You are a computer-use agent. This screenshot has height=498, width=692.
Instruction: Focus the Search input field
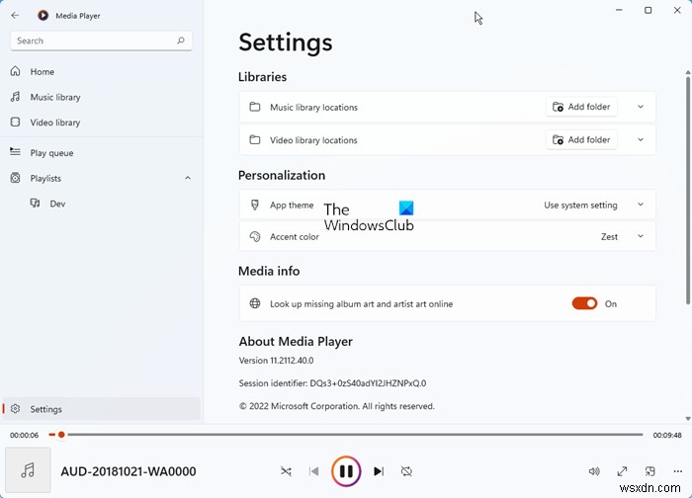[x=101, y=41]
